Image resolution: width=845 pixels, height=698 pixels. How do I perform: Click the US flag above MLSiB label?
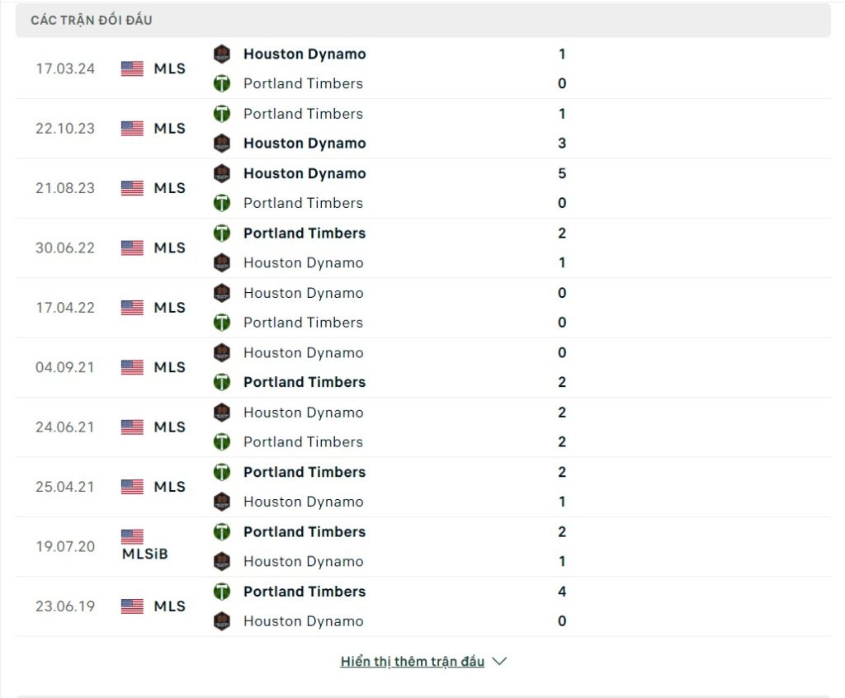coord(132,536)
